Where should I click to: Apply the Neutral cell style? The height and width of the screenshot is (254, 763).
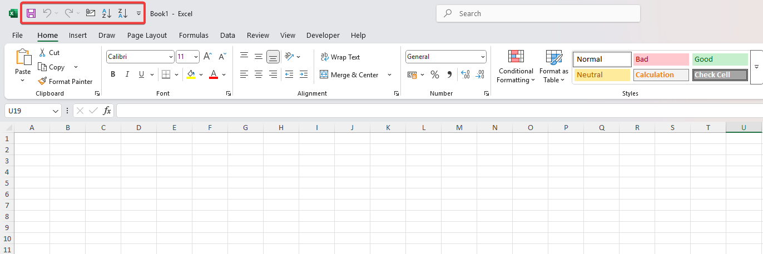click(602, 75)
